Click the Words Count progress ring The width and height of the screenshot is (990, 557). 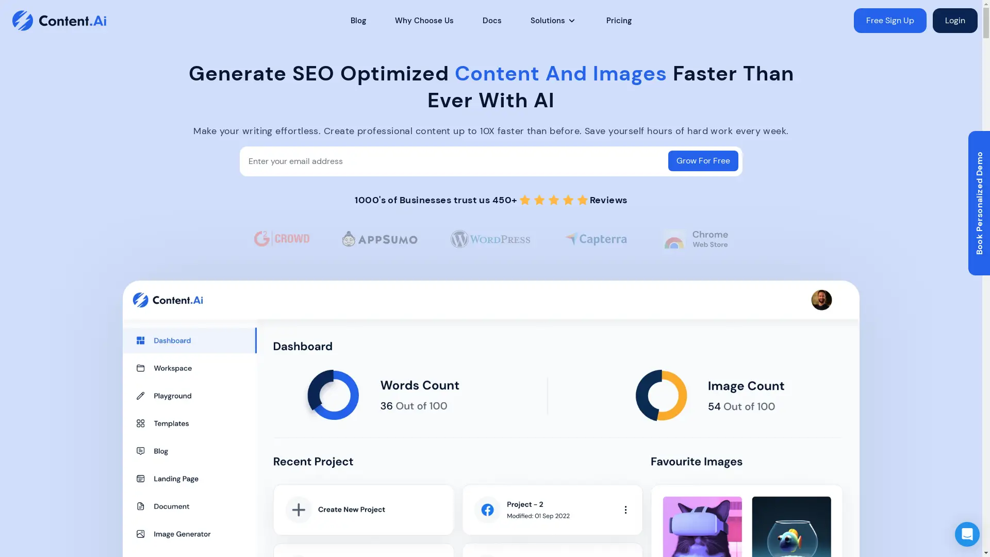click(333, 395)
